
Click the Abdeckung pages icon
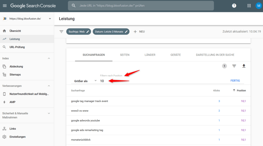coord(4,67)
